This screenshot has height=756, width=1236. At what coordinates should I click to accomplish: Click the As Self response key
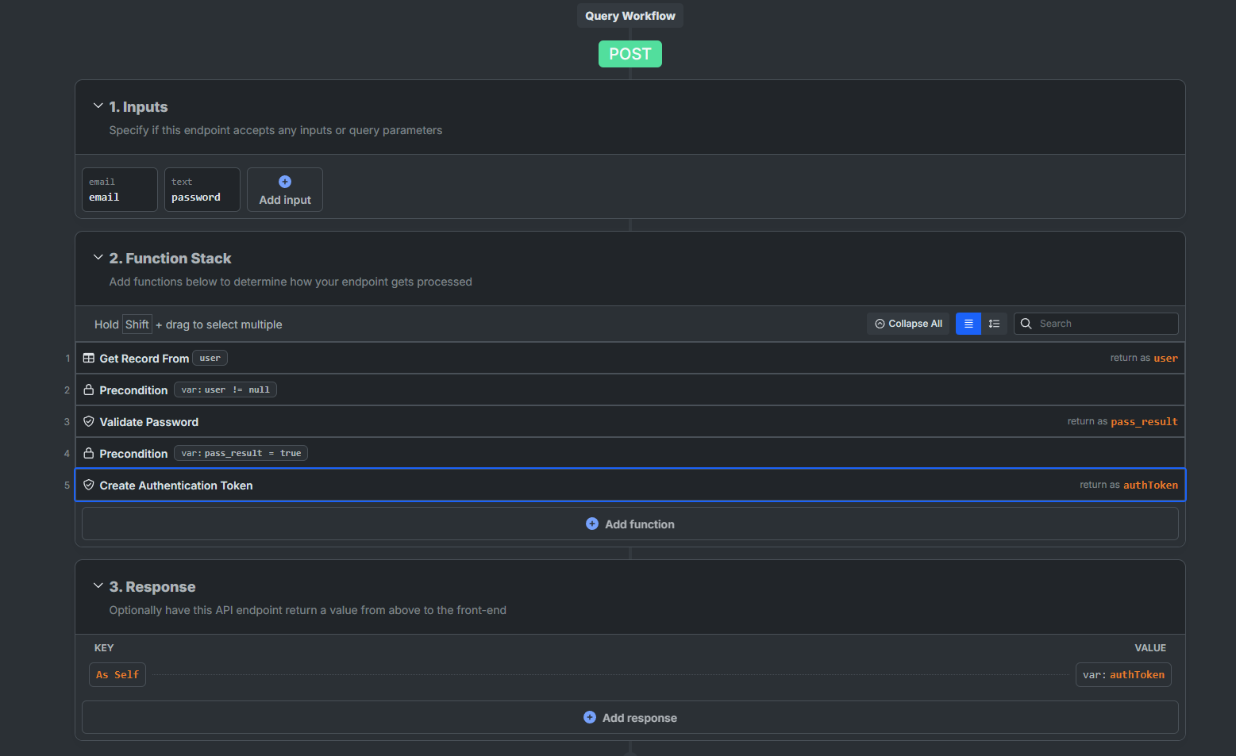117,674
